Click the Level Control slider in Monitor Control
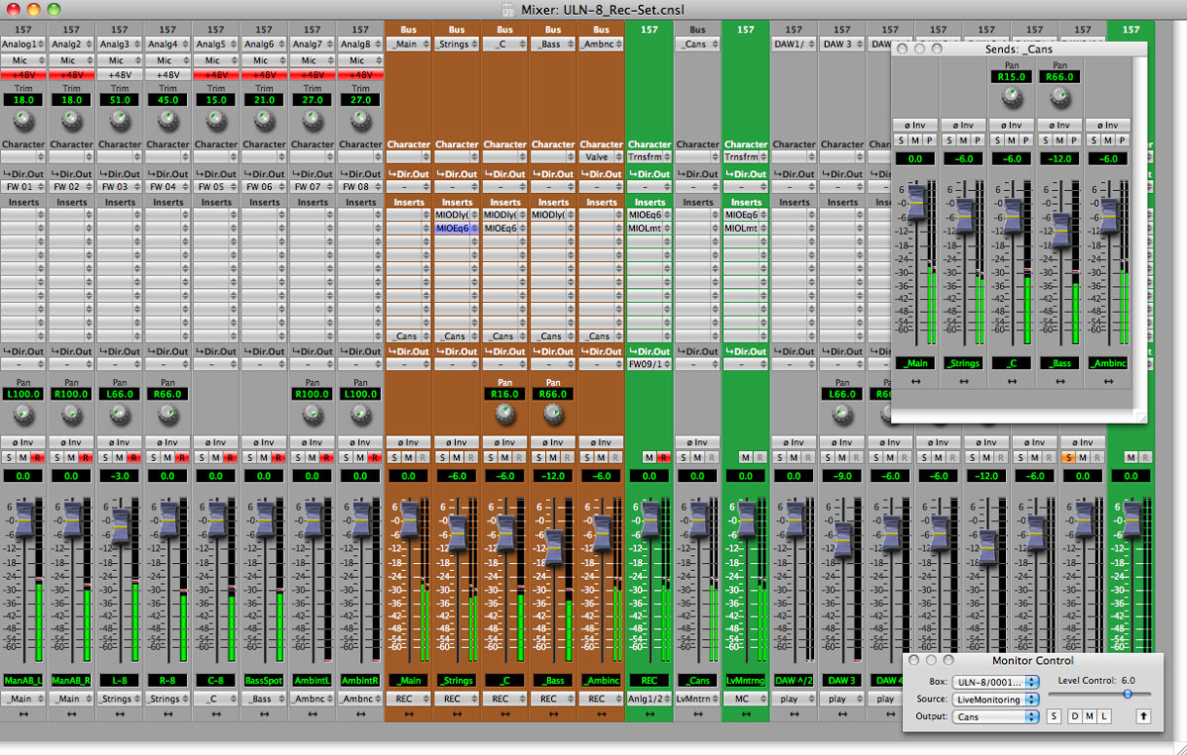The width and height of the screenshot is (1187, 755). [x=1127, y=694]
